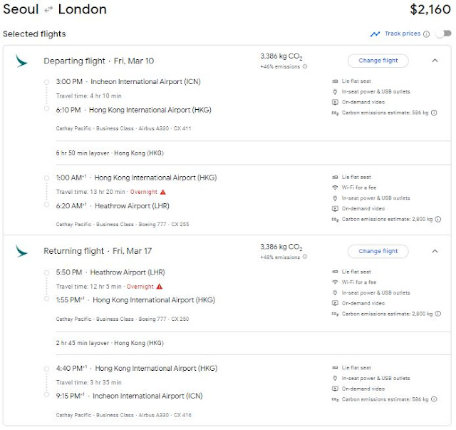Click the round-trip arrows between Seoul and London

(48, 10)
